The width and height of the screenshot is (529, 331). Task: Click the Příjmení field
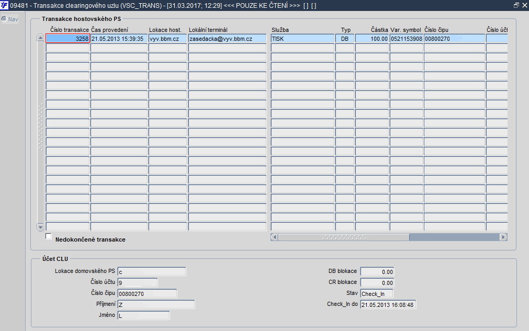pyautogui.click(x=156, y=304)
